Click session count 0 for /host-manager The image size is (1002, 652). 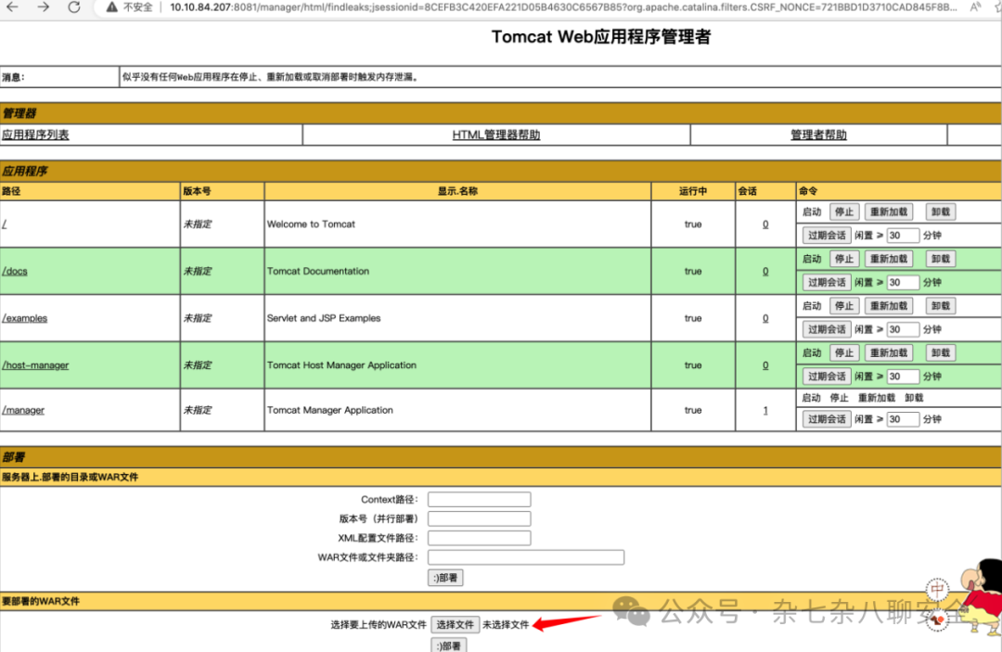click(764, 365)
